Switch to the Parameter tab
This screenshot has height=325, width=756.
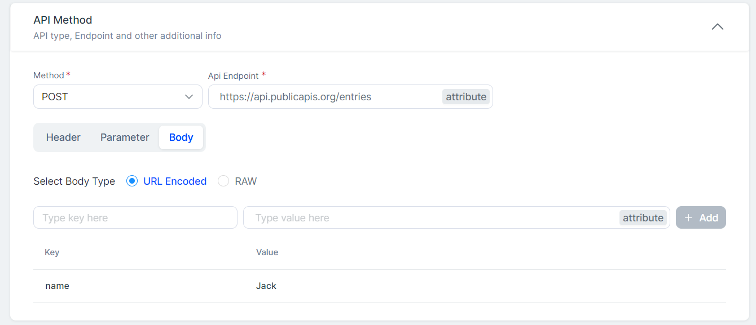coord(124,137)
